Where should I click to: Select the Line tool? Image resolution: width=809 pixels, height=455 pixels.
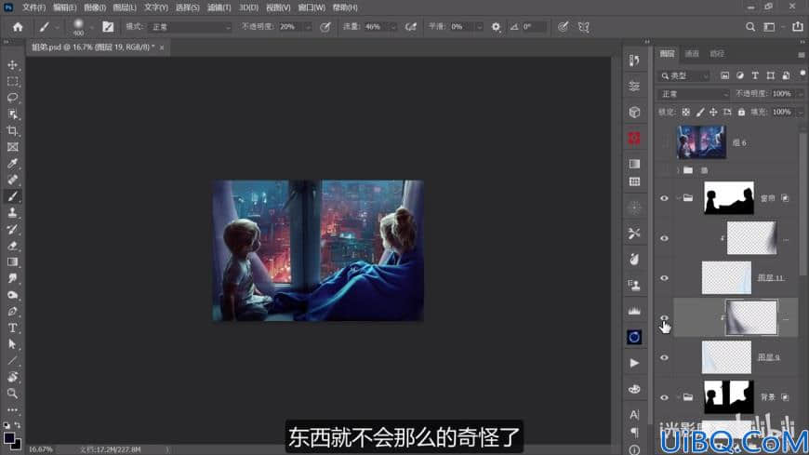click(12, 360)
